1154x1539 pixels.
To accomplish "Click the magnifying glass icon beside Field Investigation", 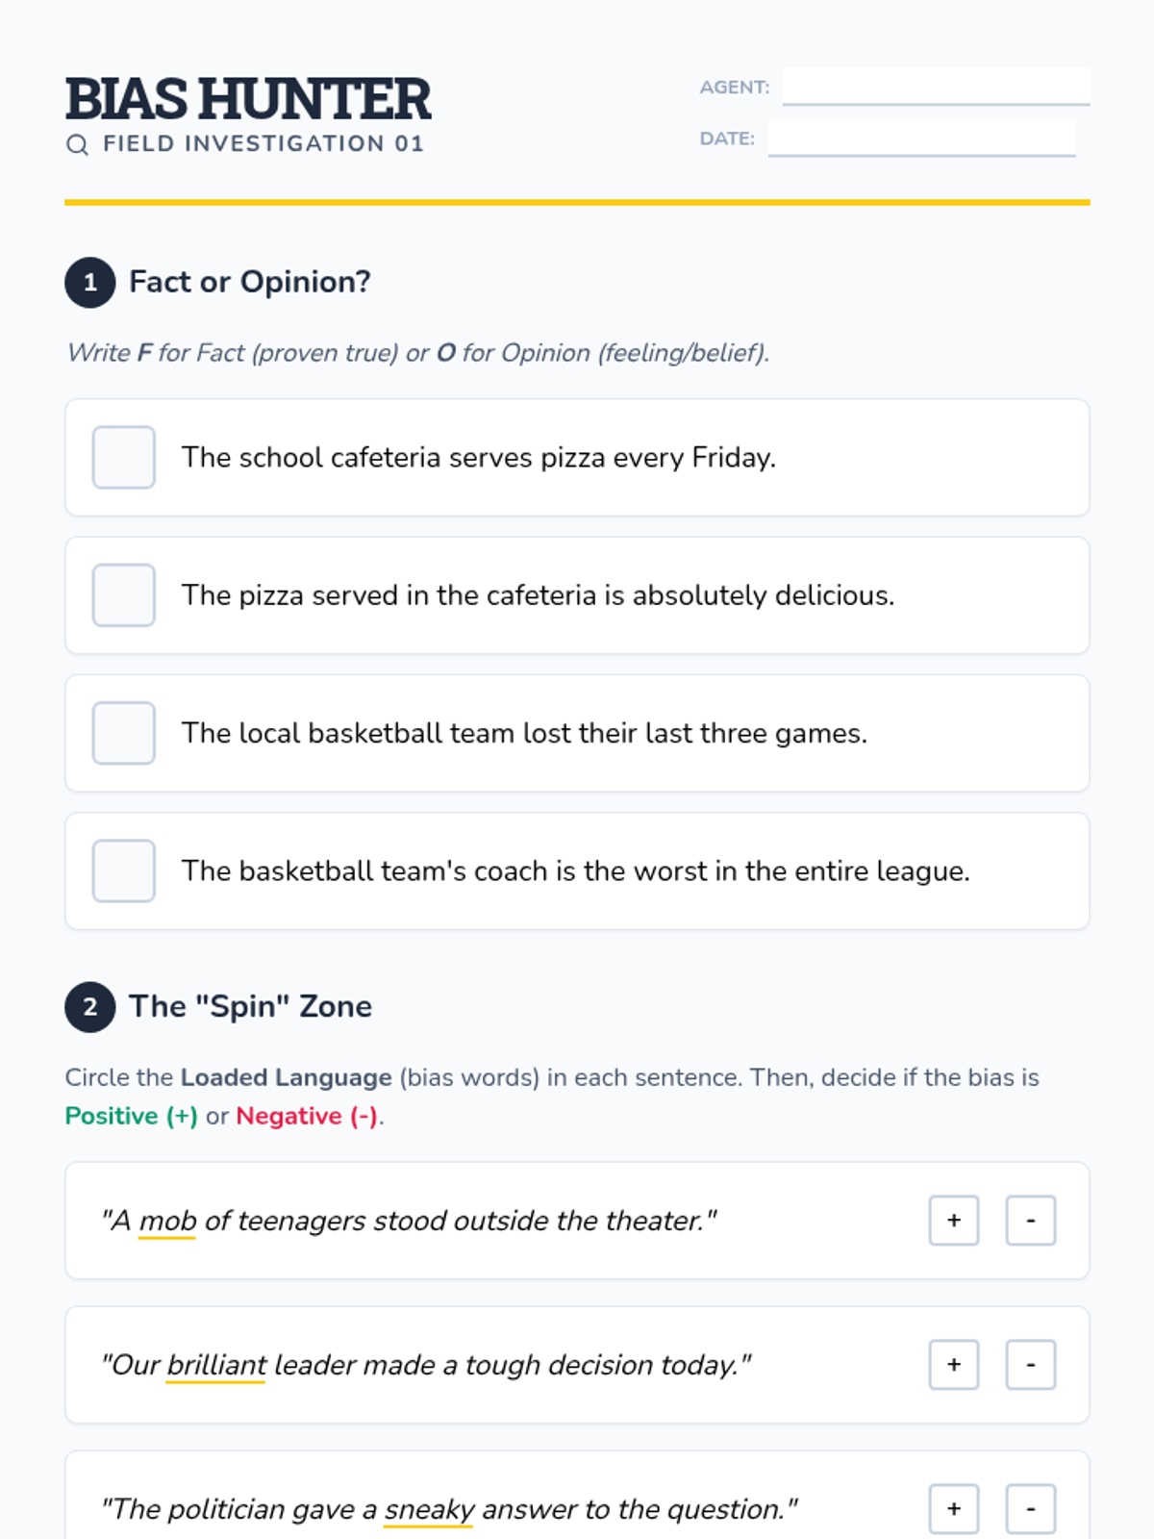I will tap(77, 144).
